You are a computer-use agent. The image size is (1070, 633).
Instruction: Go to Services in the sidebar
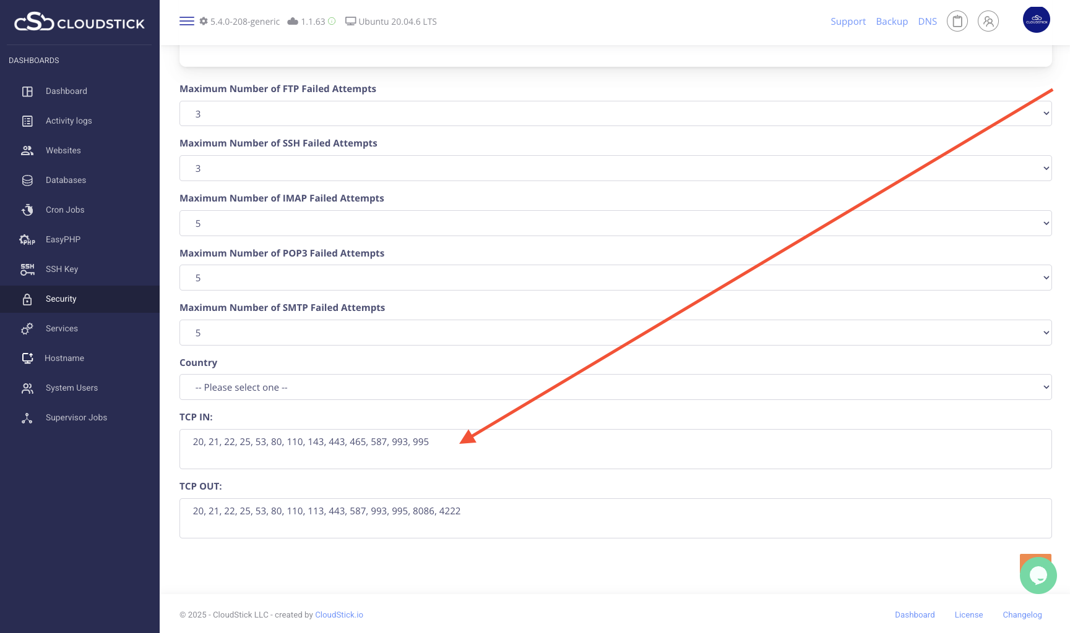[x=62, y=329]
